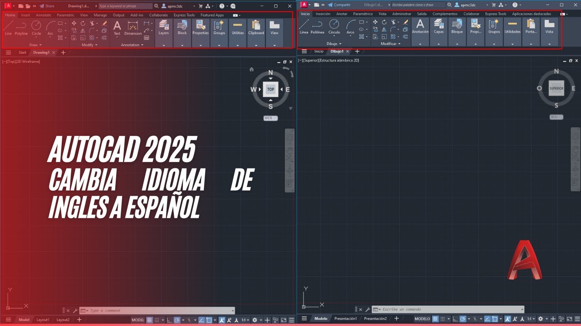Screen dimensions: 581x326
Task: Toggle annotation visibility in English status bar
Action: pyautogui.click(x=222, y=320)
